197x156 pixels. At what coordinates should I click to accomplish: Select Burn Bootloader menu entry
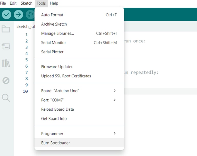tap(79, 143)
